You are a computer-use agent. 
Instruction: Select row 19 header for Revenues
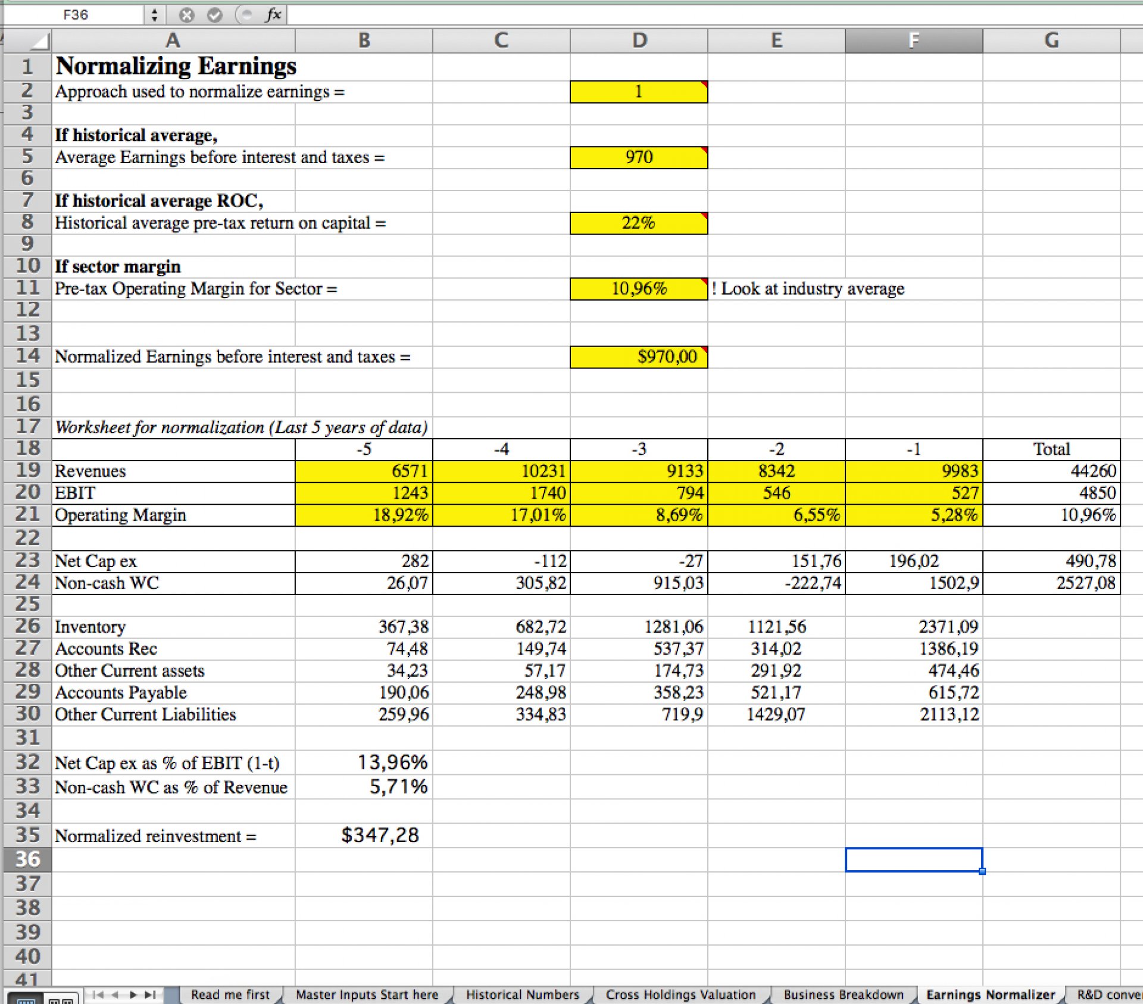(x=27, y=471)
